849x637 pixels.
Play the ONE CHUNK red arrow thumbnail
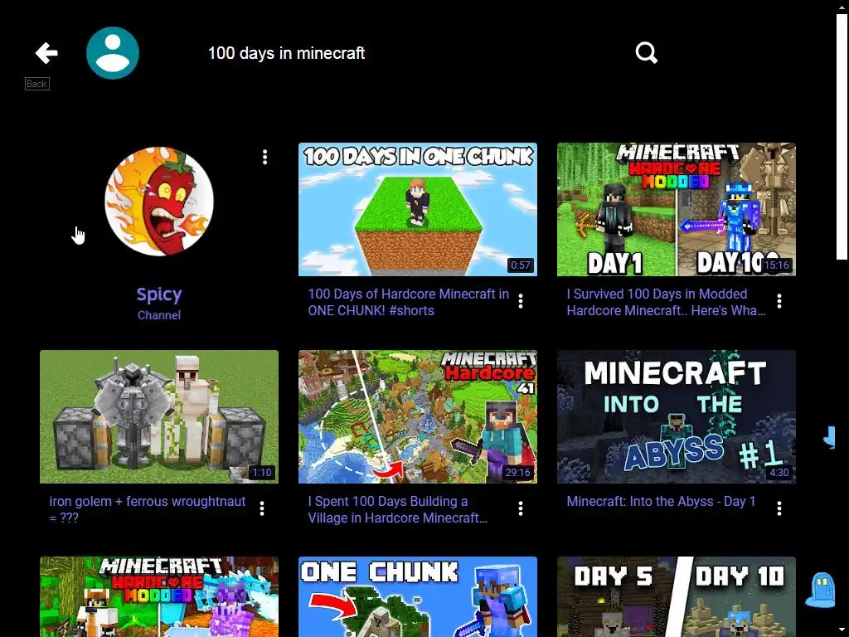[418, 597]
